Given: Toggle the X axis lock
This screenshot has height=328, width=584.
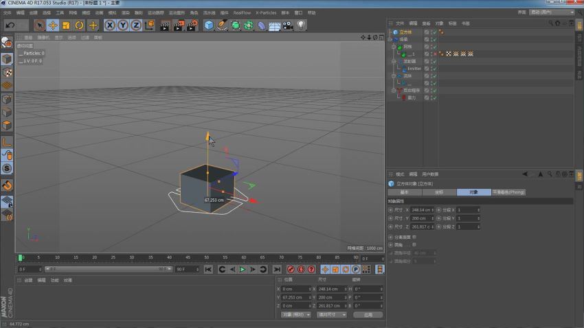Looking at the screenshot, I should coord(109,25).
